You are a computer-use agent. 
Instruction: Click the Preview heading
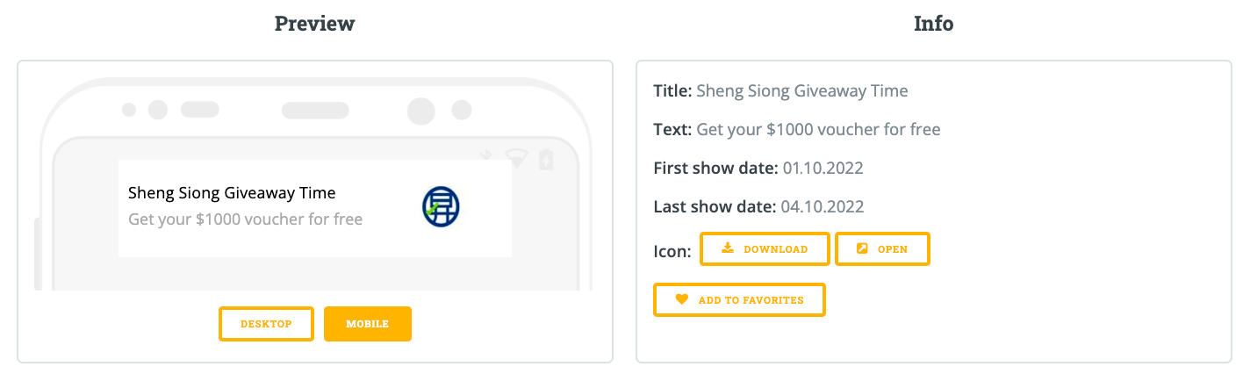(x=315, y=24)
